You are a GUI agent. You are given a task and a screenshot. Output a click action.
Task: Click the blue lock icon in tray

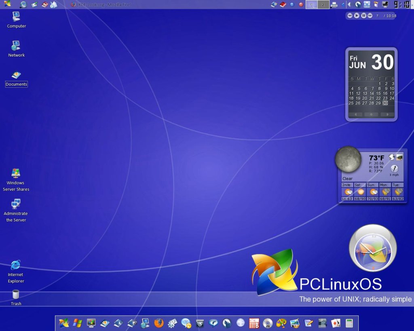point(292,4)
